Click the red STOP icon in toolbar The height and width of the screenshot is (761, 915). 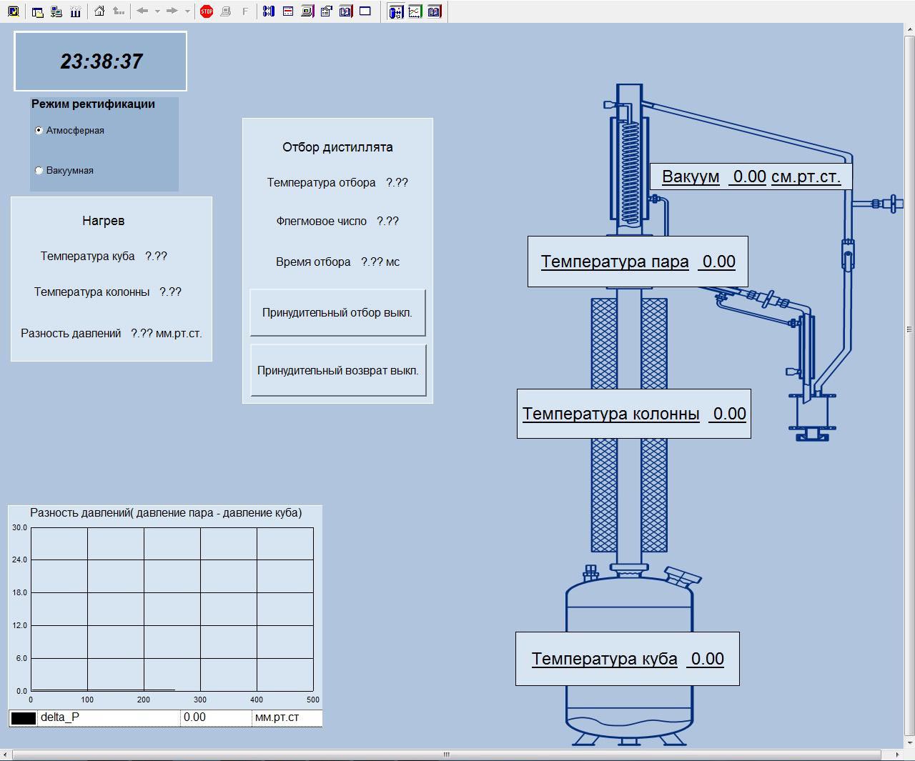click(207, 11)
